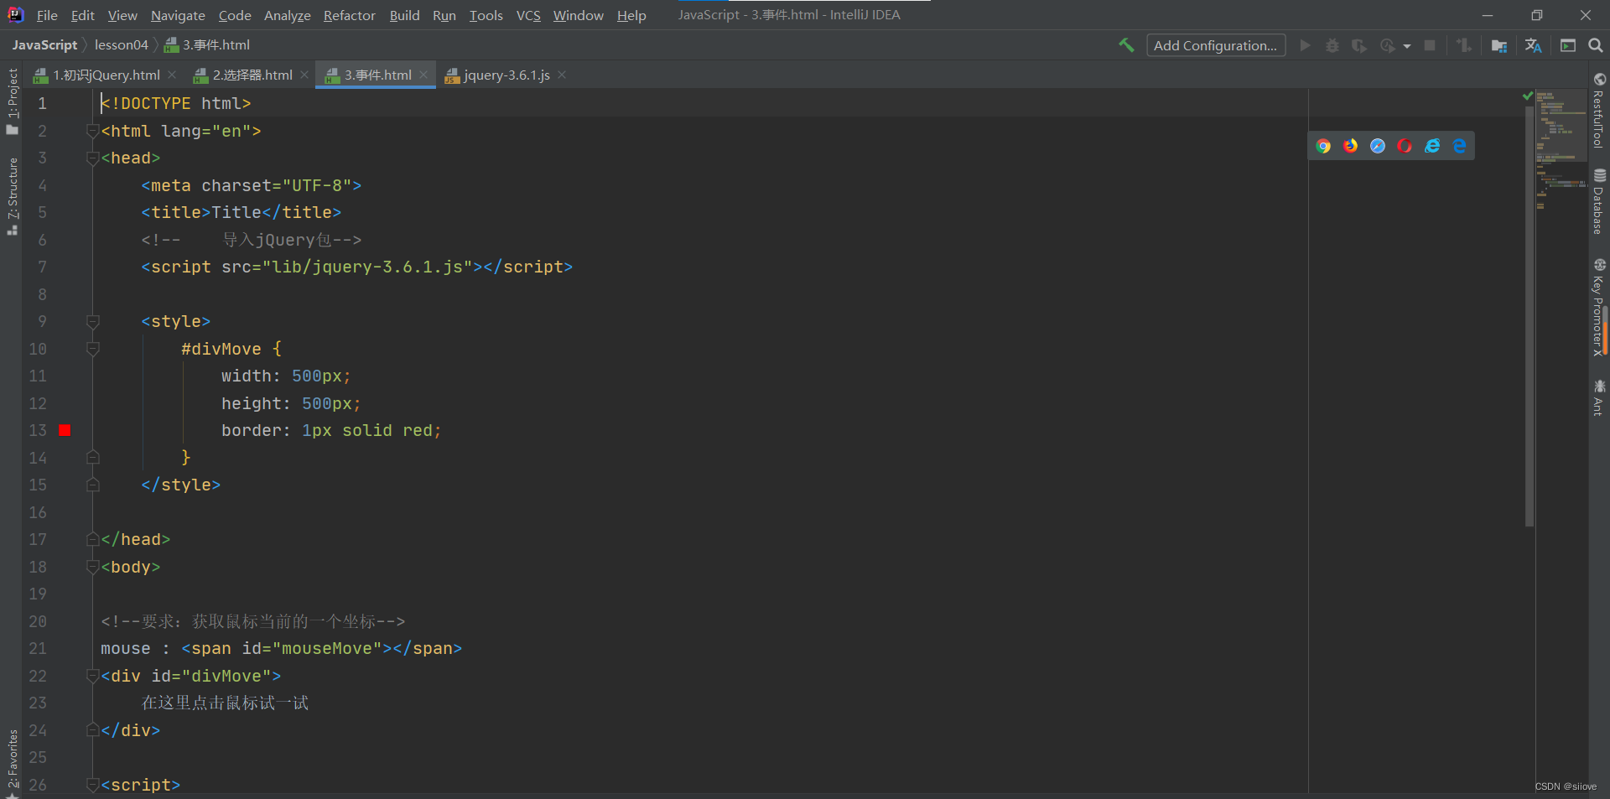
Task: Open page preview in Firefox
Action: [x=1350, y=145]
